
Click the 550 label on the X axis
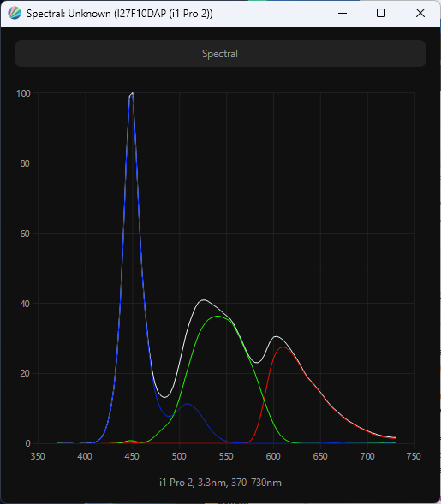(x=226, y=456)
